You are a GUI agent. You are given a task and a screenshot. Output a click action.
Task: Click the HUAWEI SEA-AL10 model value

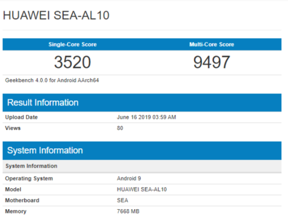(x=142, y=190)
